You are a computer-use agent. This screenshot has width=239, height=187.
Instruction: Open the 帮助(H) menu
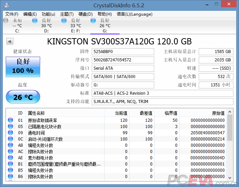coord(105,14)
